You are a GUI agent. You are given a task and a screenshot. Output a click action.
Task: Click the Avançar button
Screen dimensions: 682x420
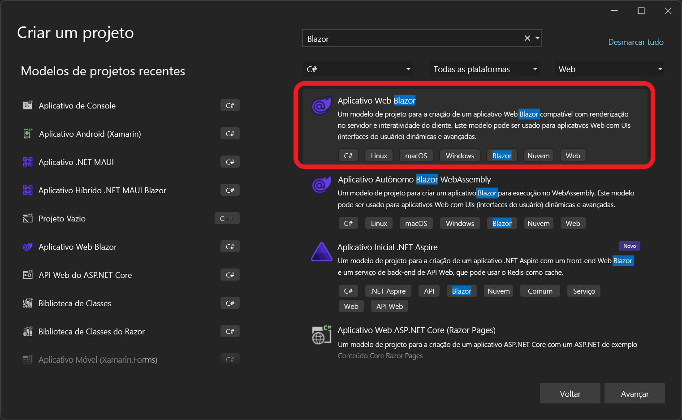(x=635, y=394)
